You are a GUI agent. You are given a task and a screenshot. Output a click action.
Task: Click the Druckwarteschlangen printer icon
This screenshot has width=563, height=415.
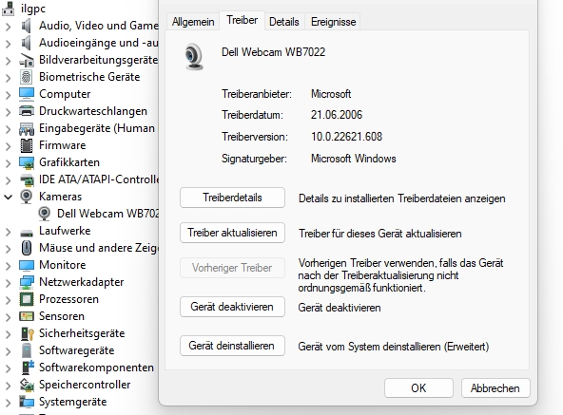pyautogui.click(x=27, y=111)
